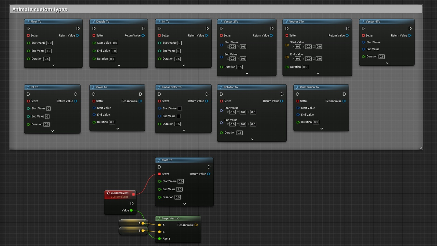Viewport: 437px width, 246px height.
Task: Click the Setter pin on Quaternion To node
Action: pyautogui.click(x=298, y=101)
